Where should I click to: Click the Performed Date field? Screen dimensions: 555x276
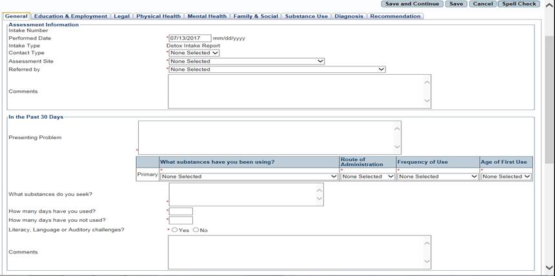click(190, 38)
